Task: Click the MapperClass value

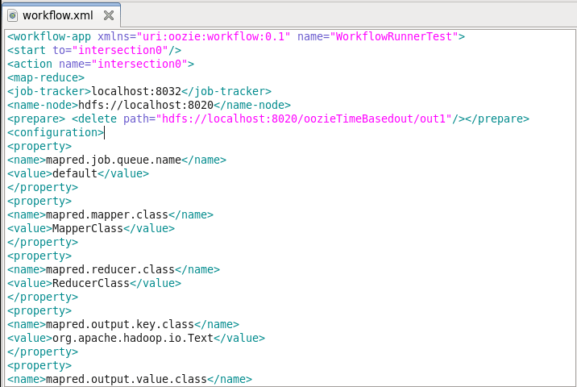Action: click(88, 228)
